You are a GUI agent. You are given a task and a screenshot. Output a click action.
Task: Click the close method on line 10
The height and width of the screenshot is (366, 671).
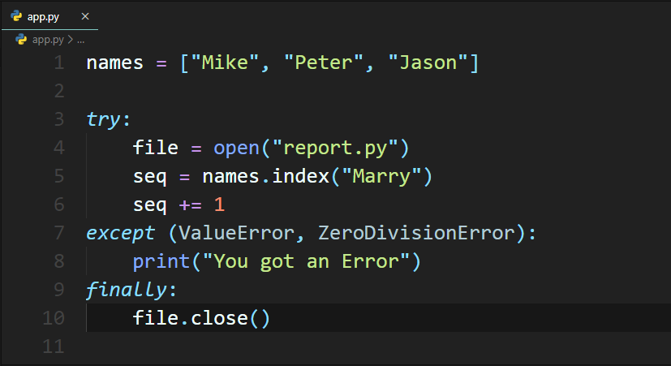pos(219,318)
